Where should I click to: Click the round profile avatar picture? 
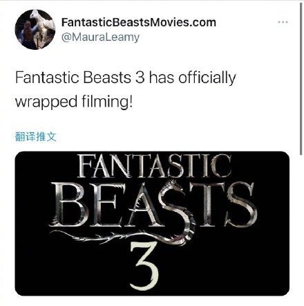pyautogui.click(x=35, y=29)
